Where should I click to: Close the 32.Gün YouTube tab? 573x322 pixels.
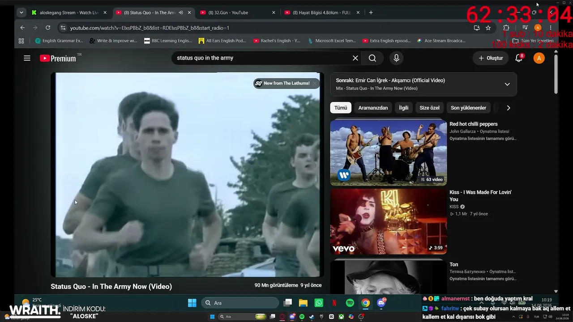274,13
